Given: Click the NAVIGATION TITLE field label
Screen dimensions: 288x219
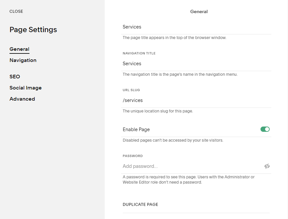Looking at the screenshot, I should pos(139,53).
